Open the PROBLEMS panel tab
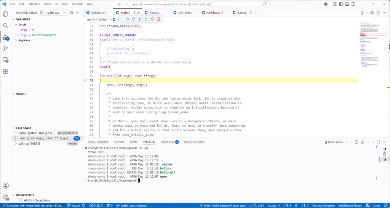The height and width of the screenshot is (208, 390). [170, 142]
